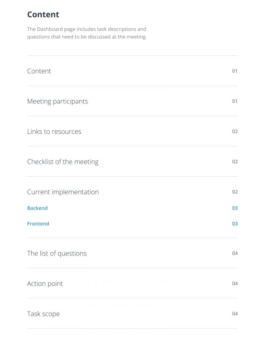Viewport: 265px width, 343px height.
Task: Go to Action point section
Action: tap(45, 284)
